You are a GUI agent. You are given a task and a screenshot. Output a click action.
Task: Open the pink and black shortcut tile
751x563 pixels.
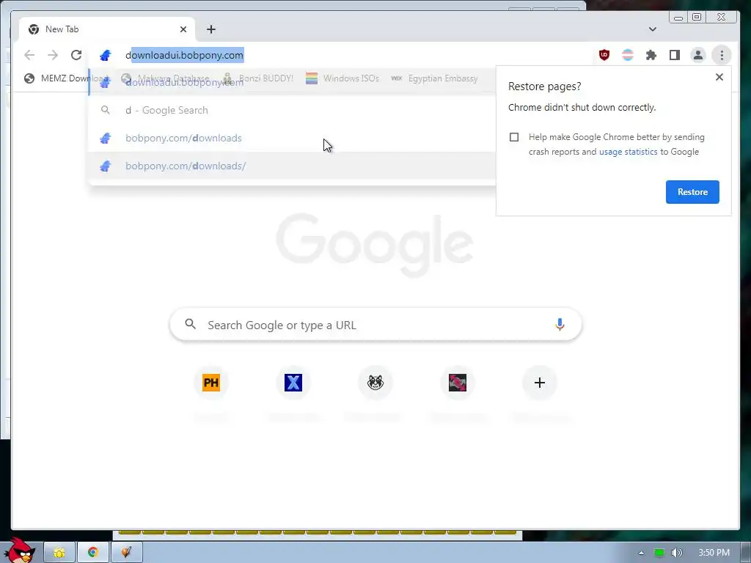tap(458, 383)
